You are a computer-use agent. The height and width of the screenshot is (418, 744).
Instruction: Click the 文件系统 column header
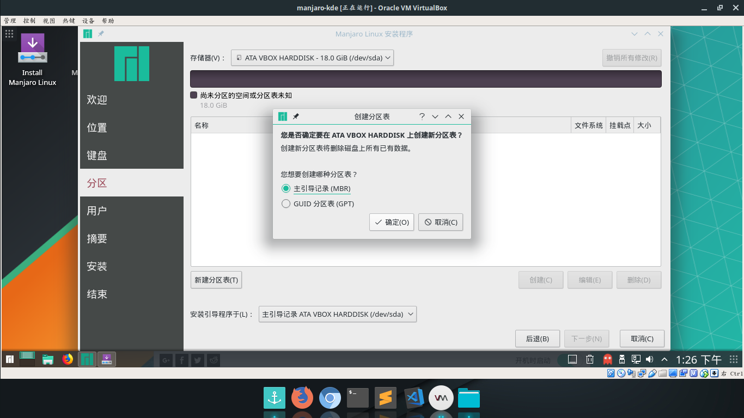(589, 125)
